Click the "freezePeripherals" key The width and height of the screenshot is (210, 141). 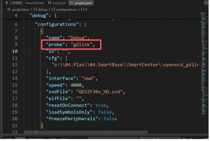[72, 119]
